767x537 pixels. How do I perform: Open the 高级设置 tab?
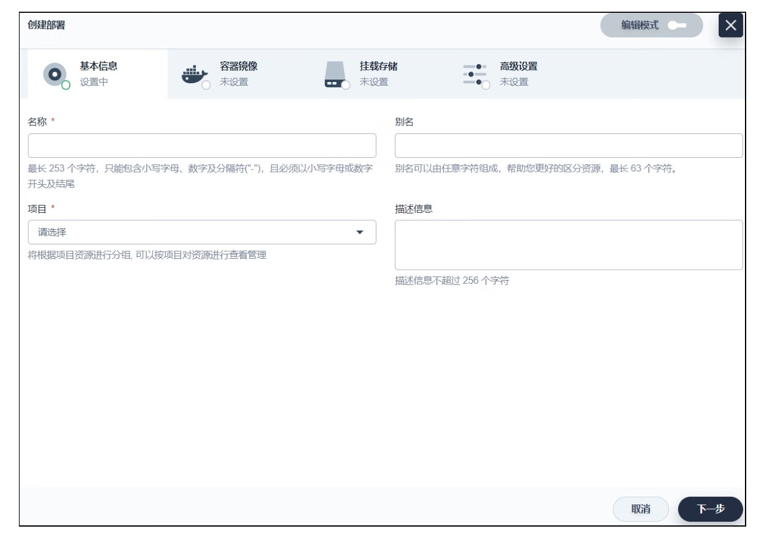coord(518,67)
